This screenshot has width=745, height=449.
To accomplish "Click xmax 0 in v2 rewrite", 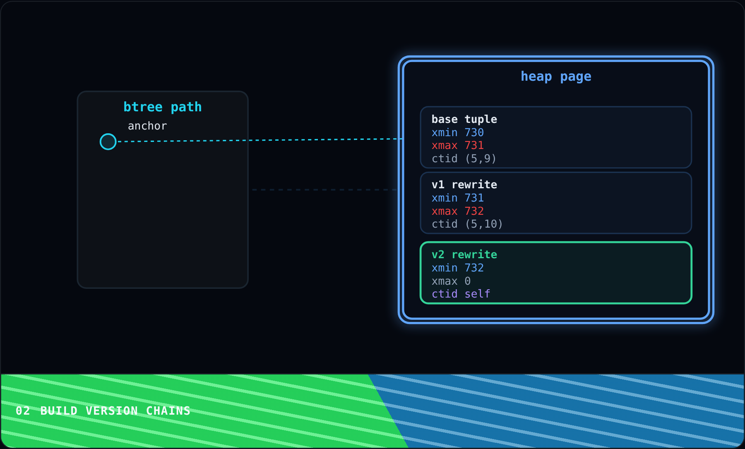I will [451, 281].
